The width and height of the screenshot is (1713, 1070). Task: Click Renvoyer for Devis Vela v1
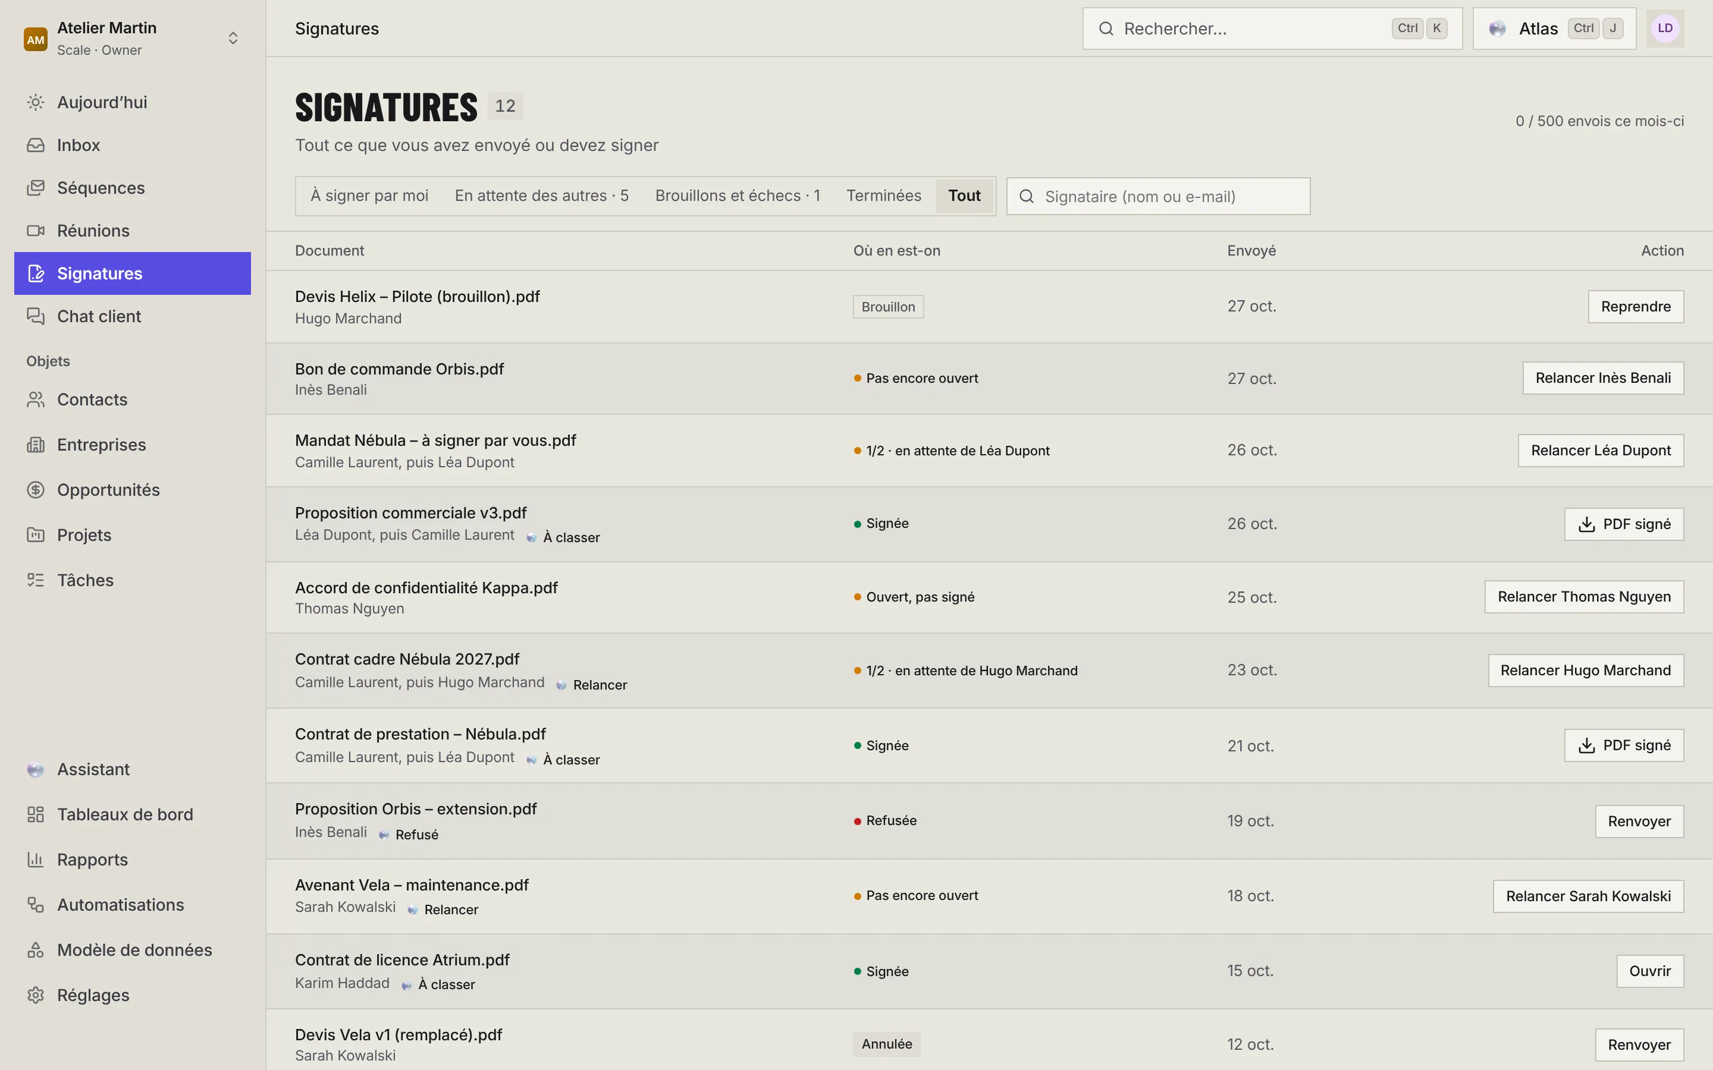pos(1639,1045)
